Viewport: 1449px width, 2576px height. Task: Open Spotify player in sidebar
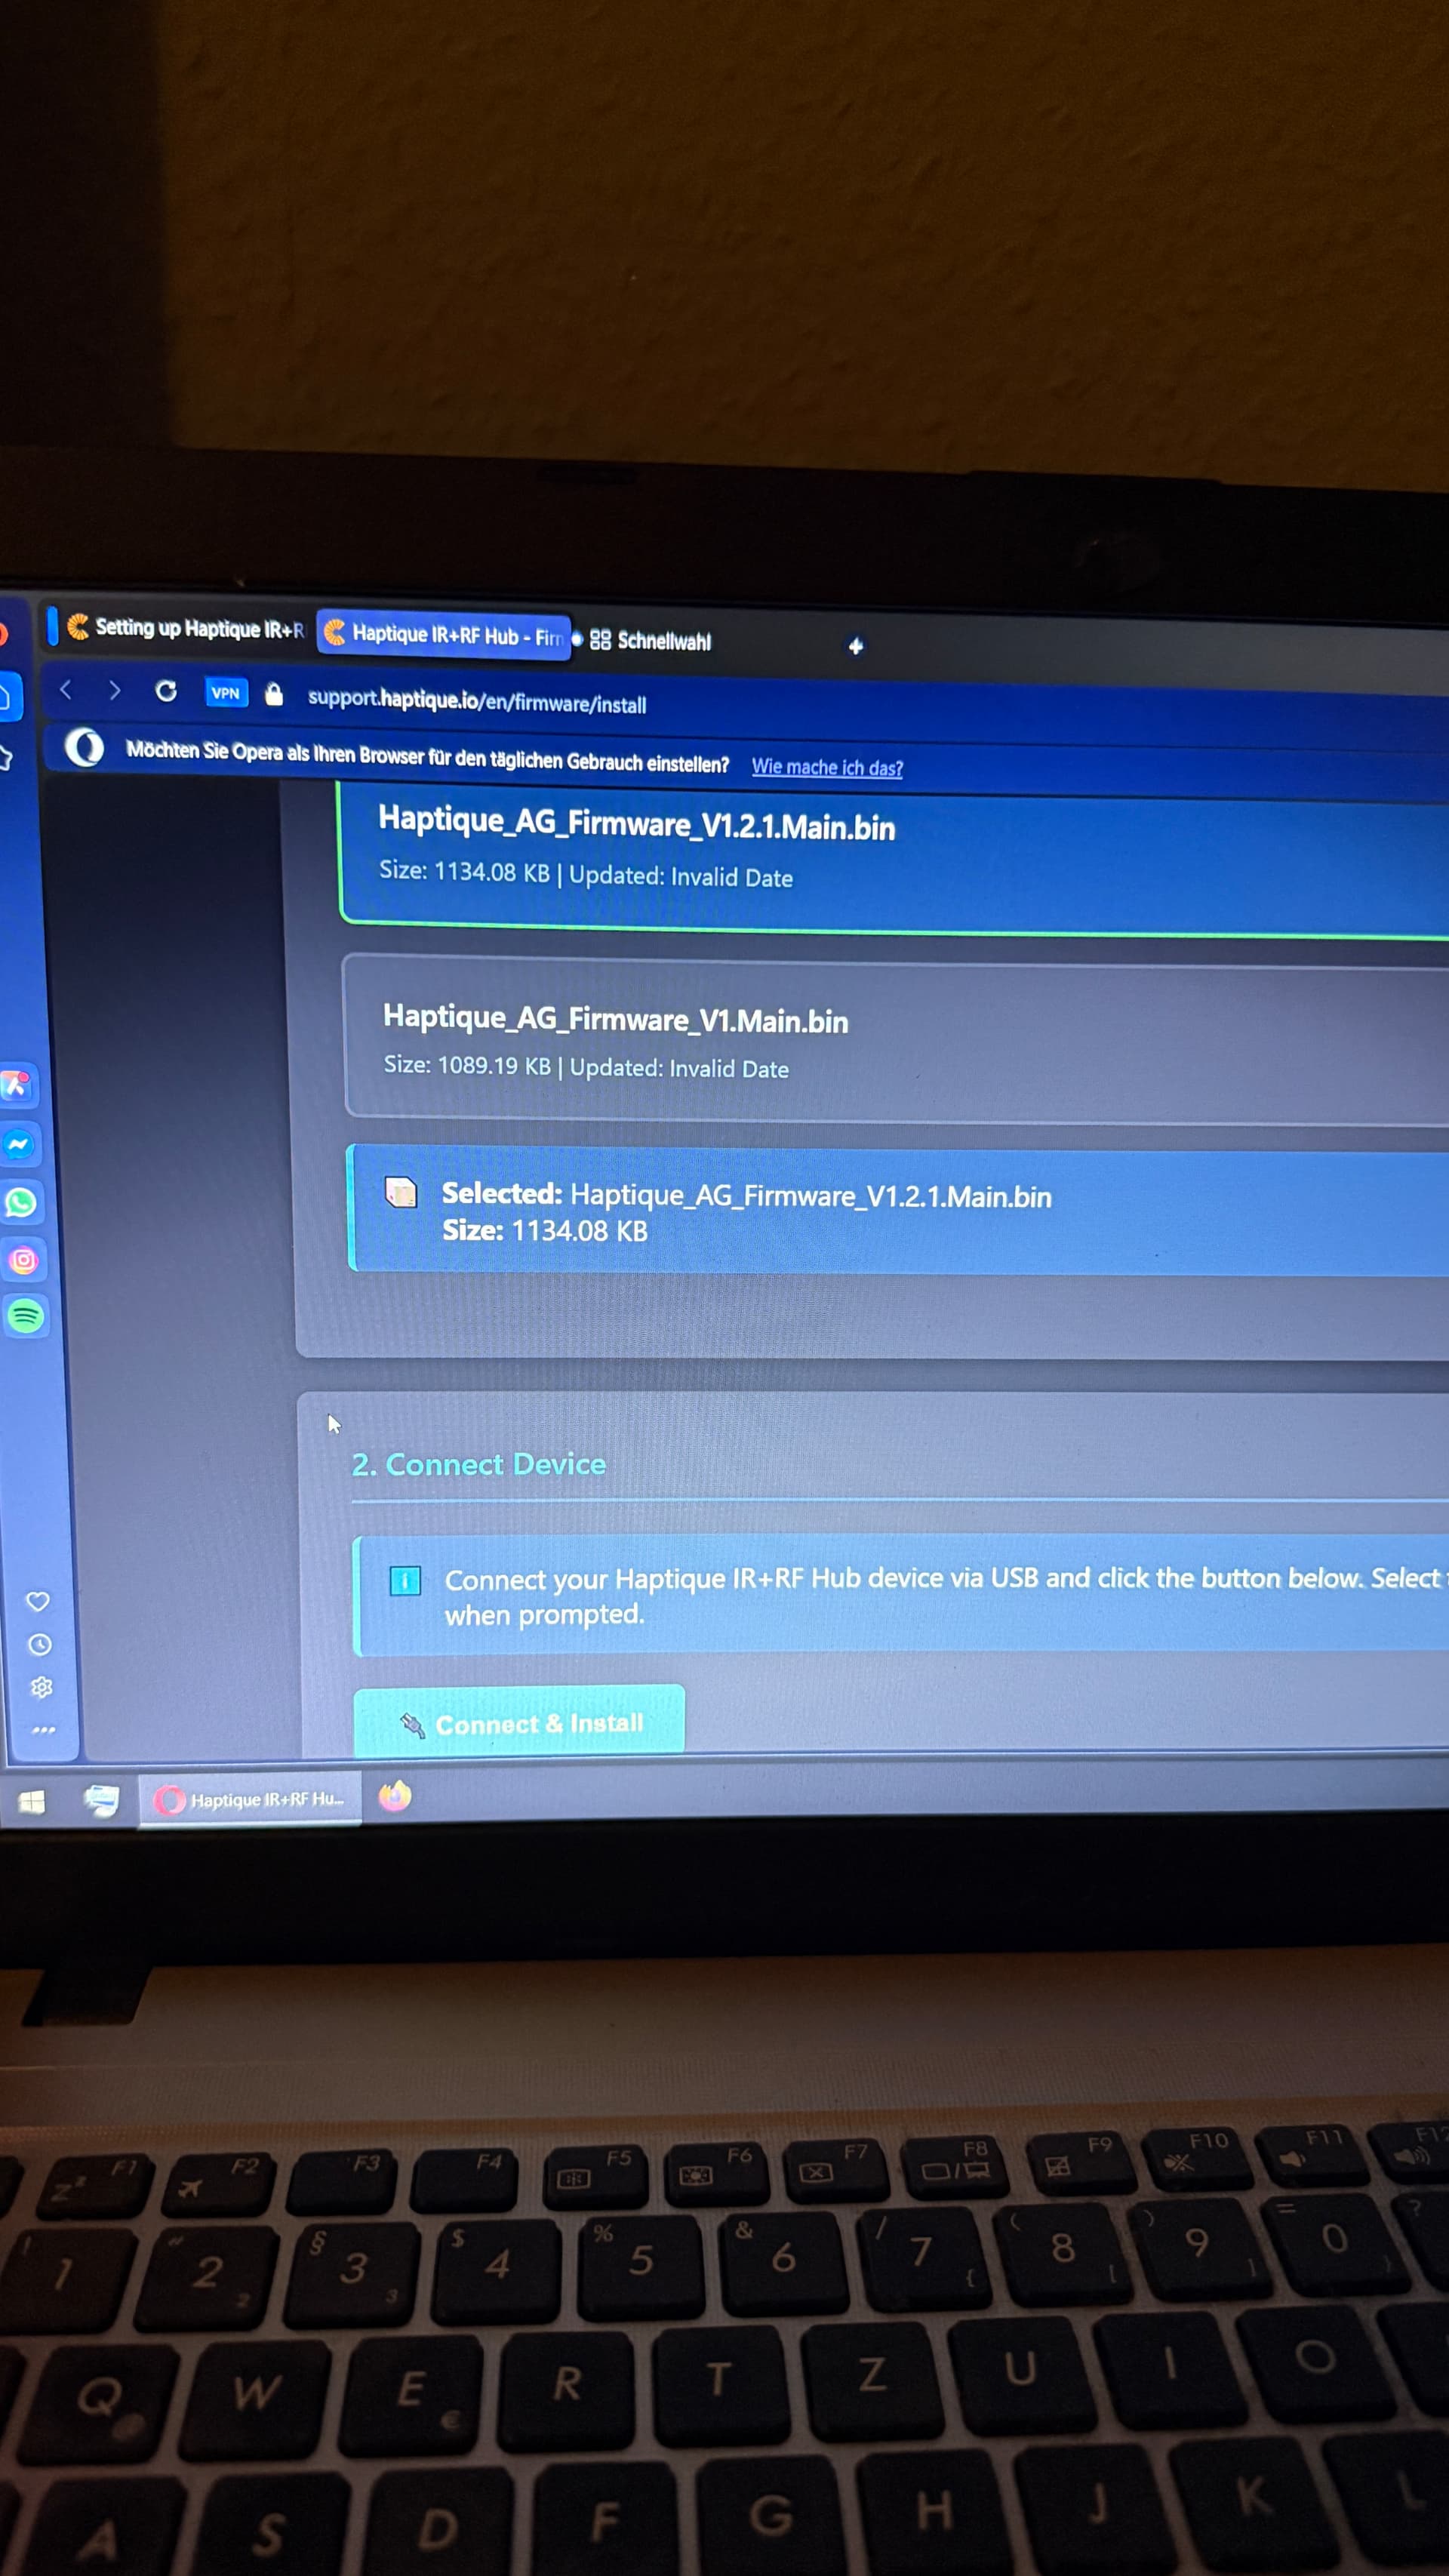(25, 1316)
